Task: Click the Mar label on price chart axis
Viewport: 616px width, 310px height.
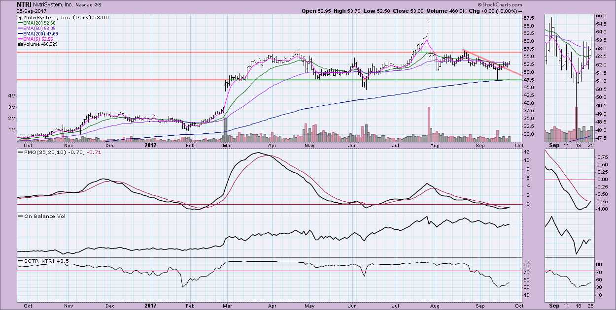Action: [x=228, y=146]
